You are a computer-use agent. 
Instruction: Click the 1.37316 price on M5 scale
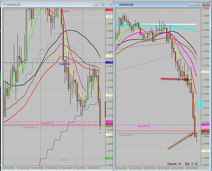(x=206, y=101)
